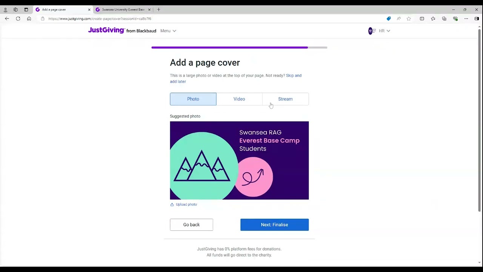Click the suggested Swansea RAG cover photo
This screenshot has width=483, height=272.
pos(239,160)
